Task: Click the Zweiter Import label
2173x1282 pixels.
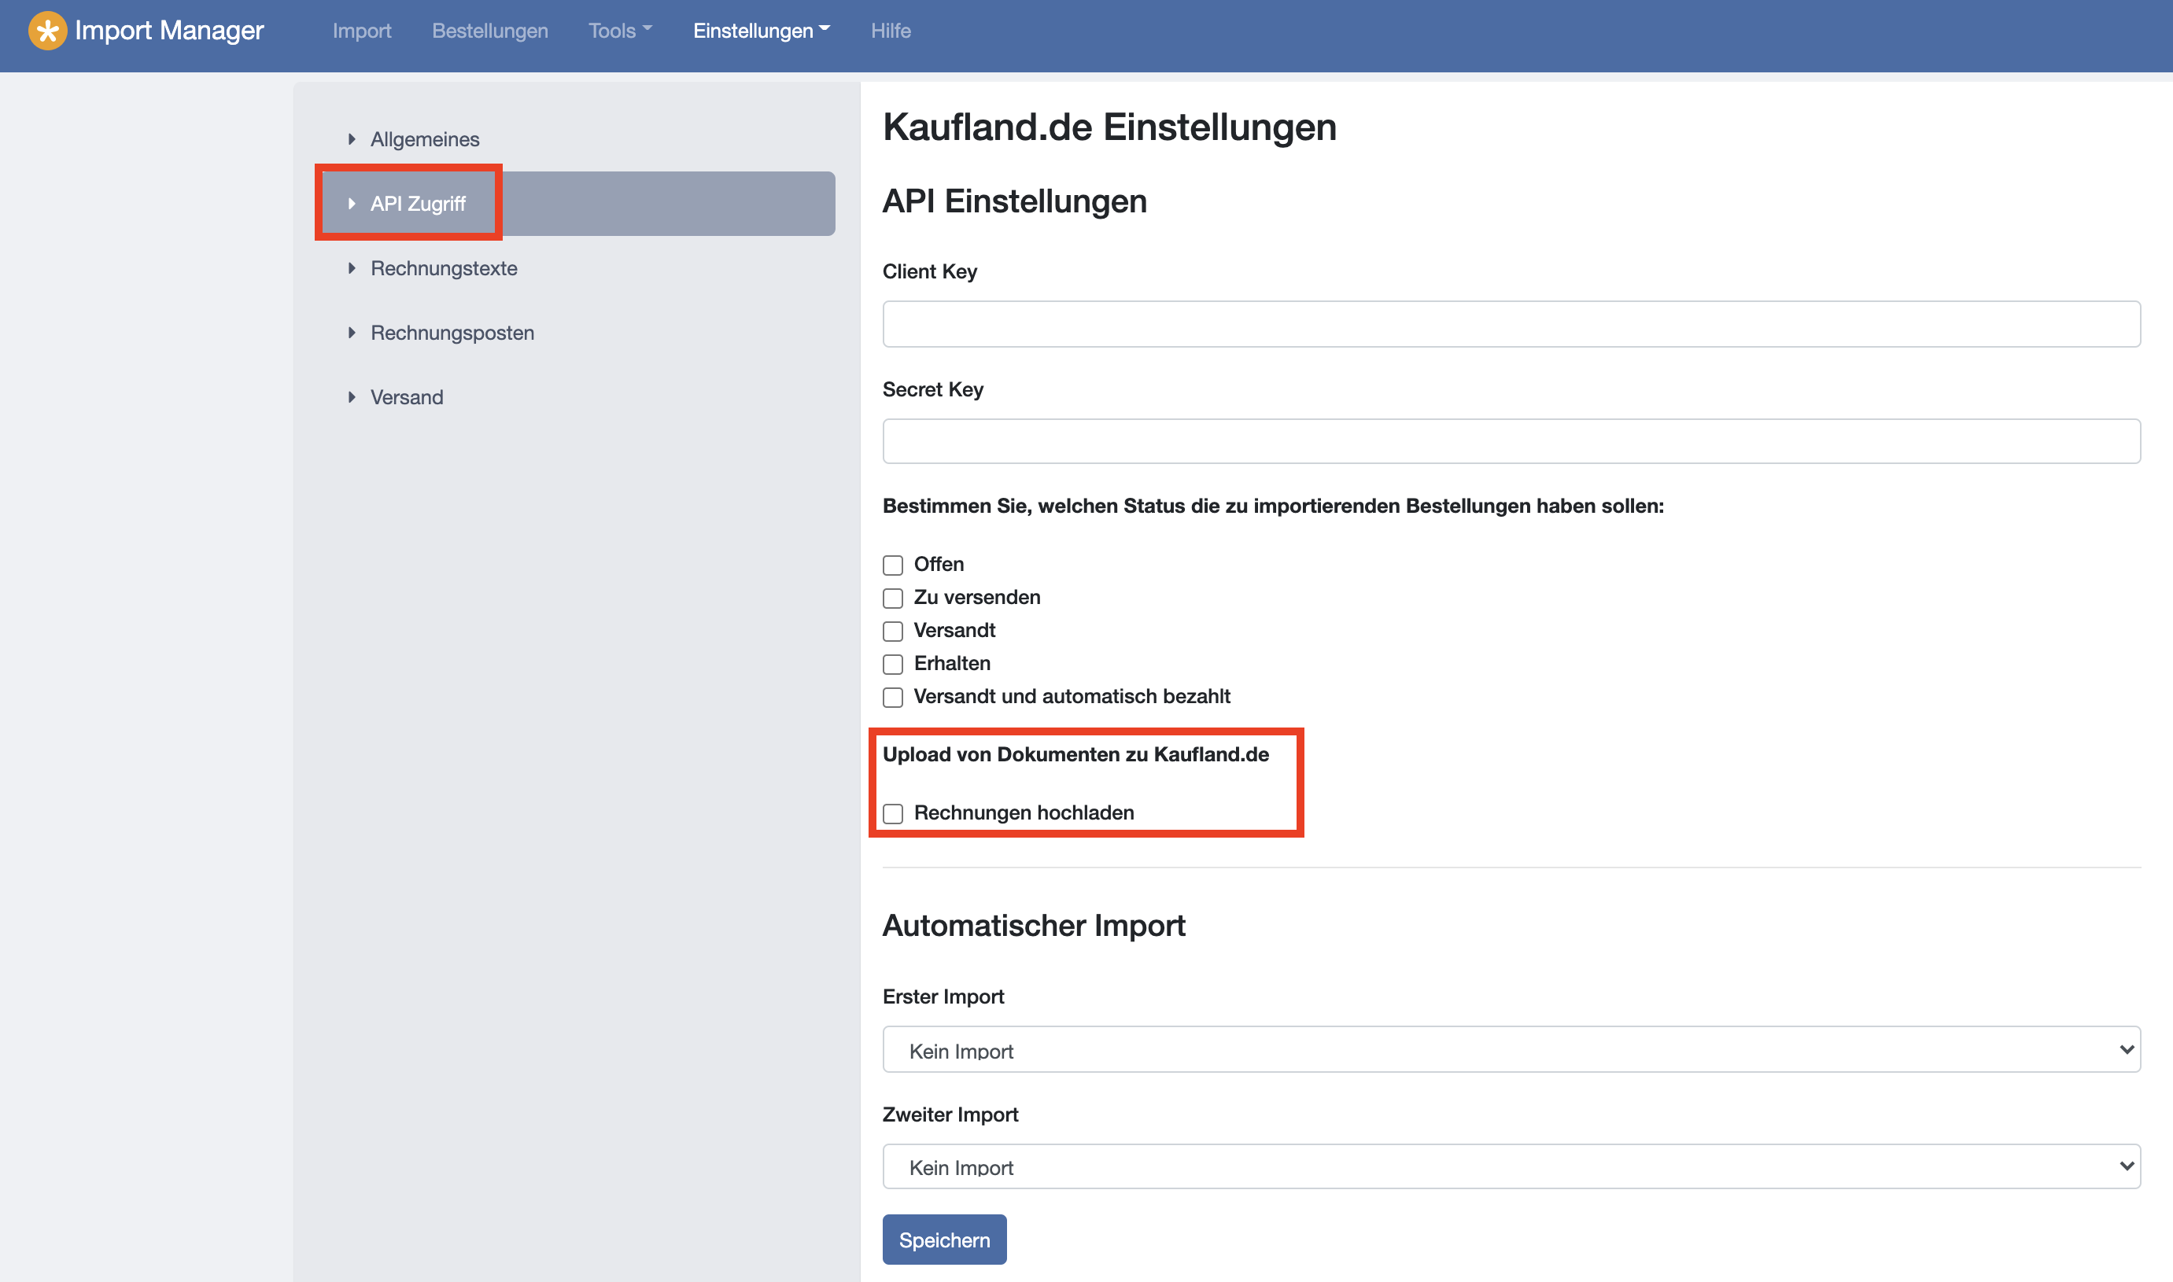Action: [x=950, y=1114]
